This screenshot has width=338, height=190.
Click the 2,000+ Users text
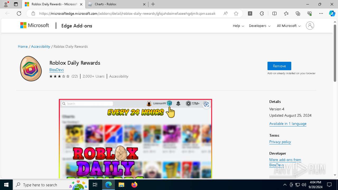click(x=93, y=76)
